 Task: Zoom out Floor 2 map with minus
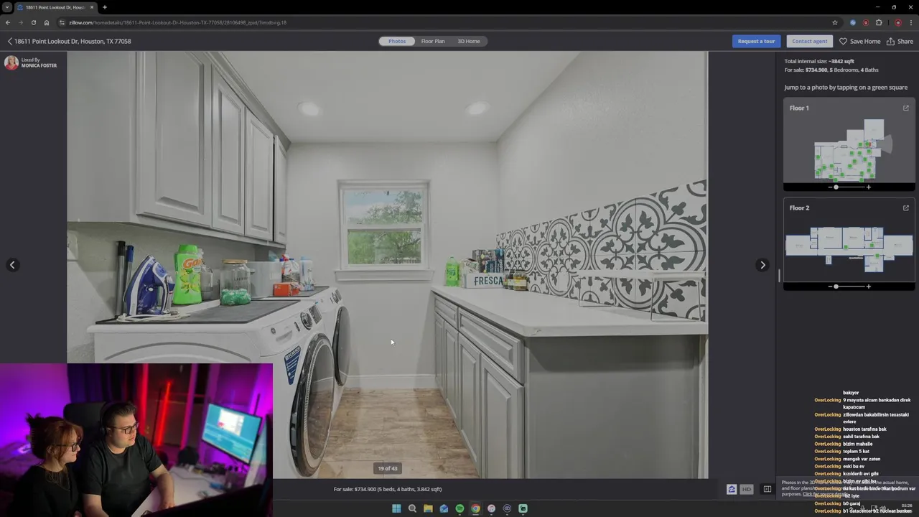830,287
